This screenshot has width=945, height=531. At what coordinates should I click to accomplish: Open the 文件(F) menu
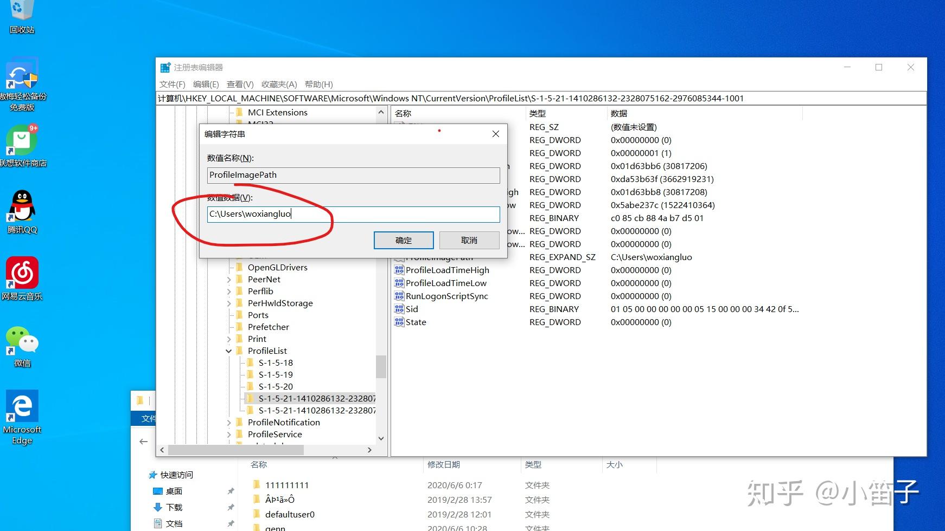tap(173, 84)
